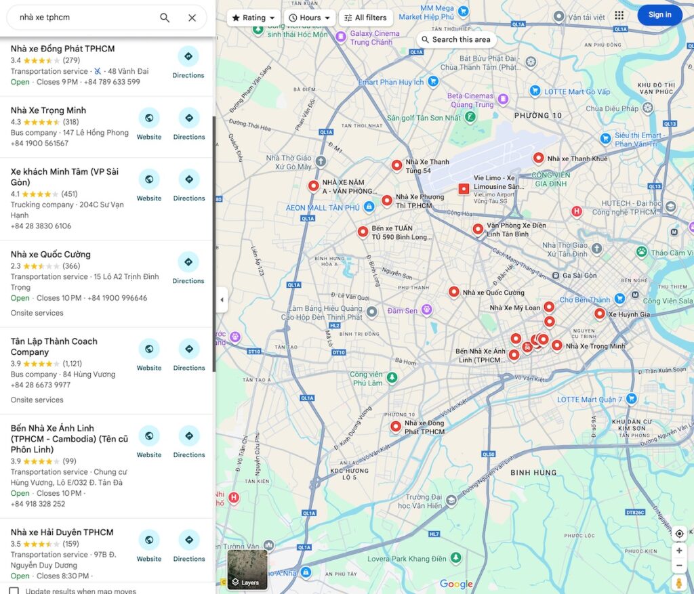This screenshot has width=694, height=594.
Task: Open the Layers map type thumbnail
Action: pyautogui.click(x=247, y=569)
